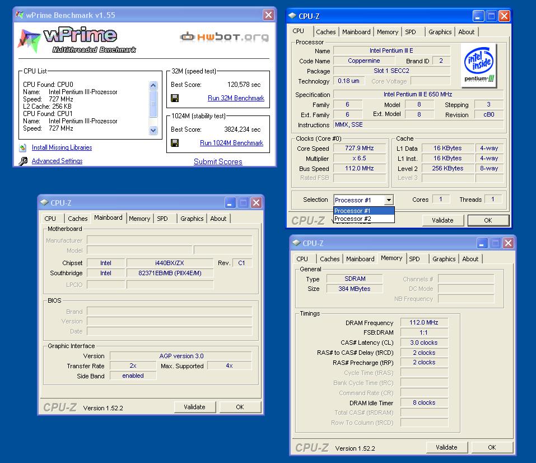
Task: Open the Processor selection dropdown arrow
Action: [389, 200]
